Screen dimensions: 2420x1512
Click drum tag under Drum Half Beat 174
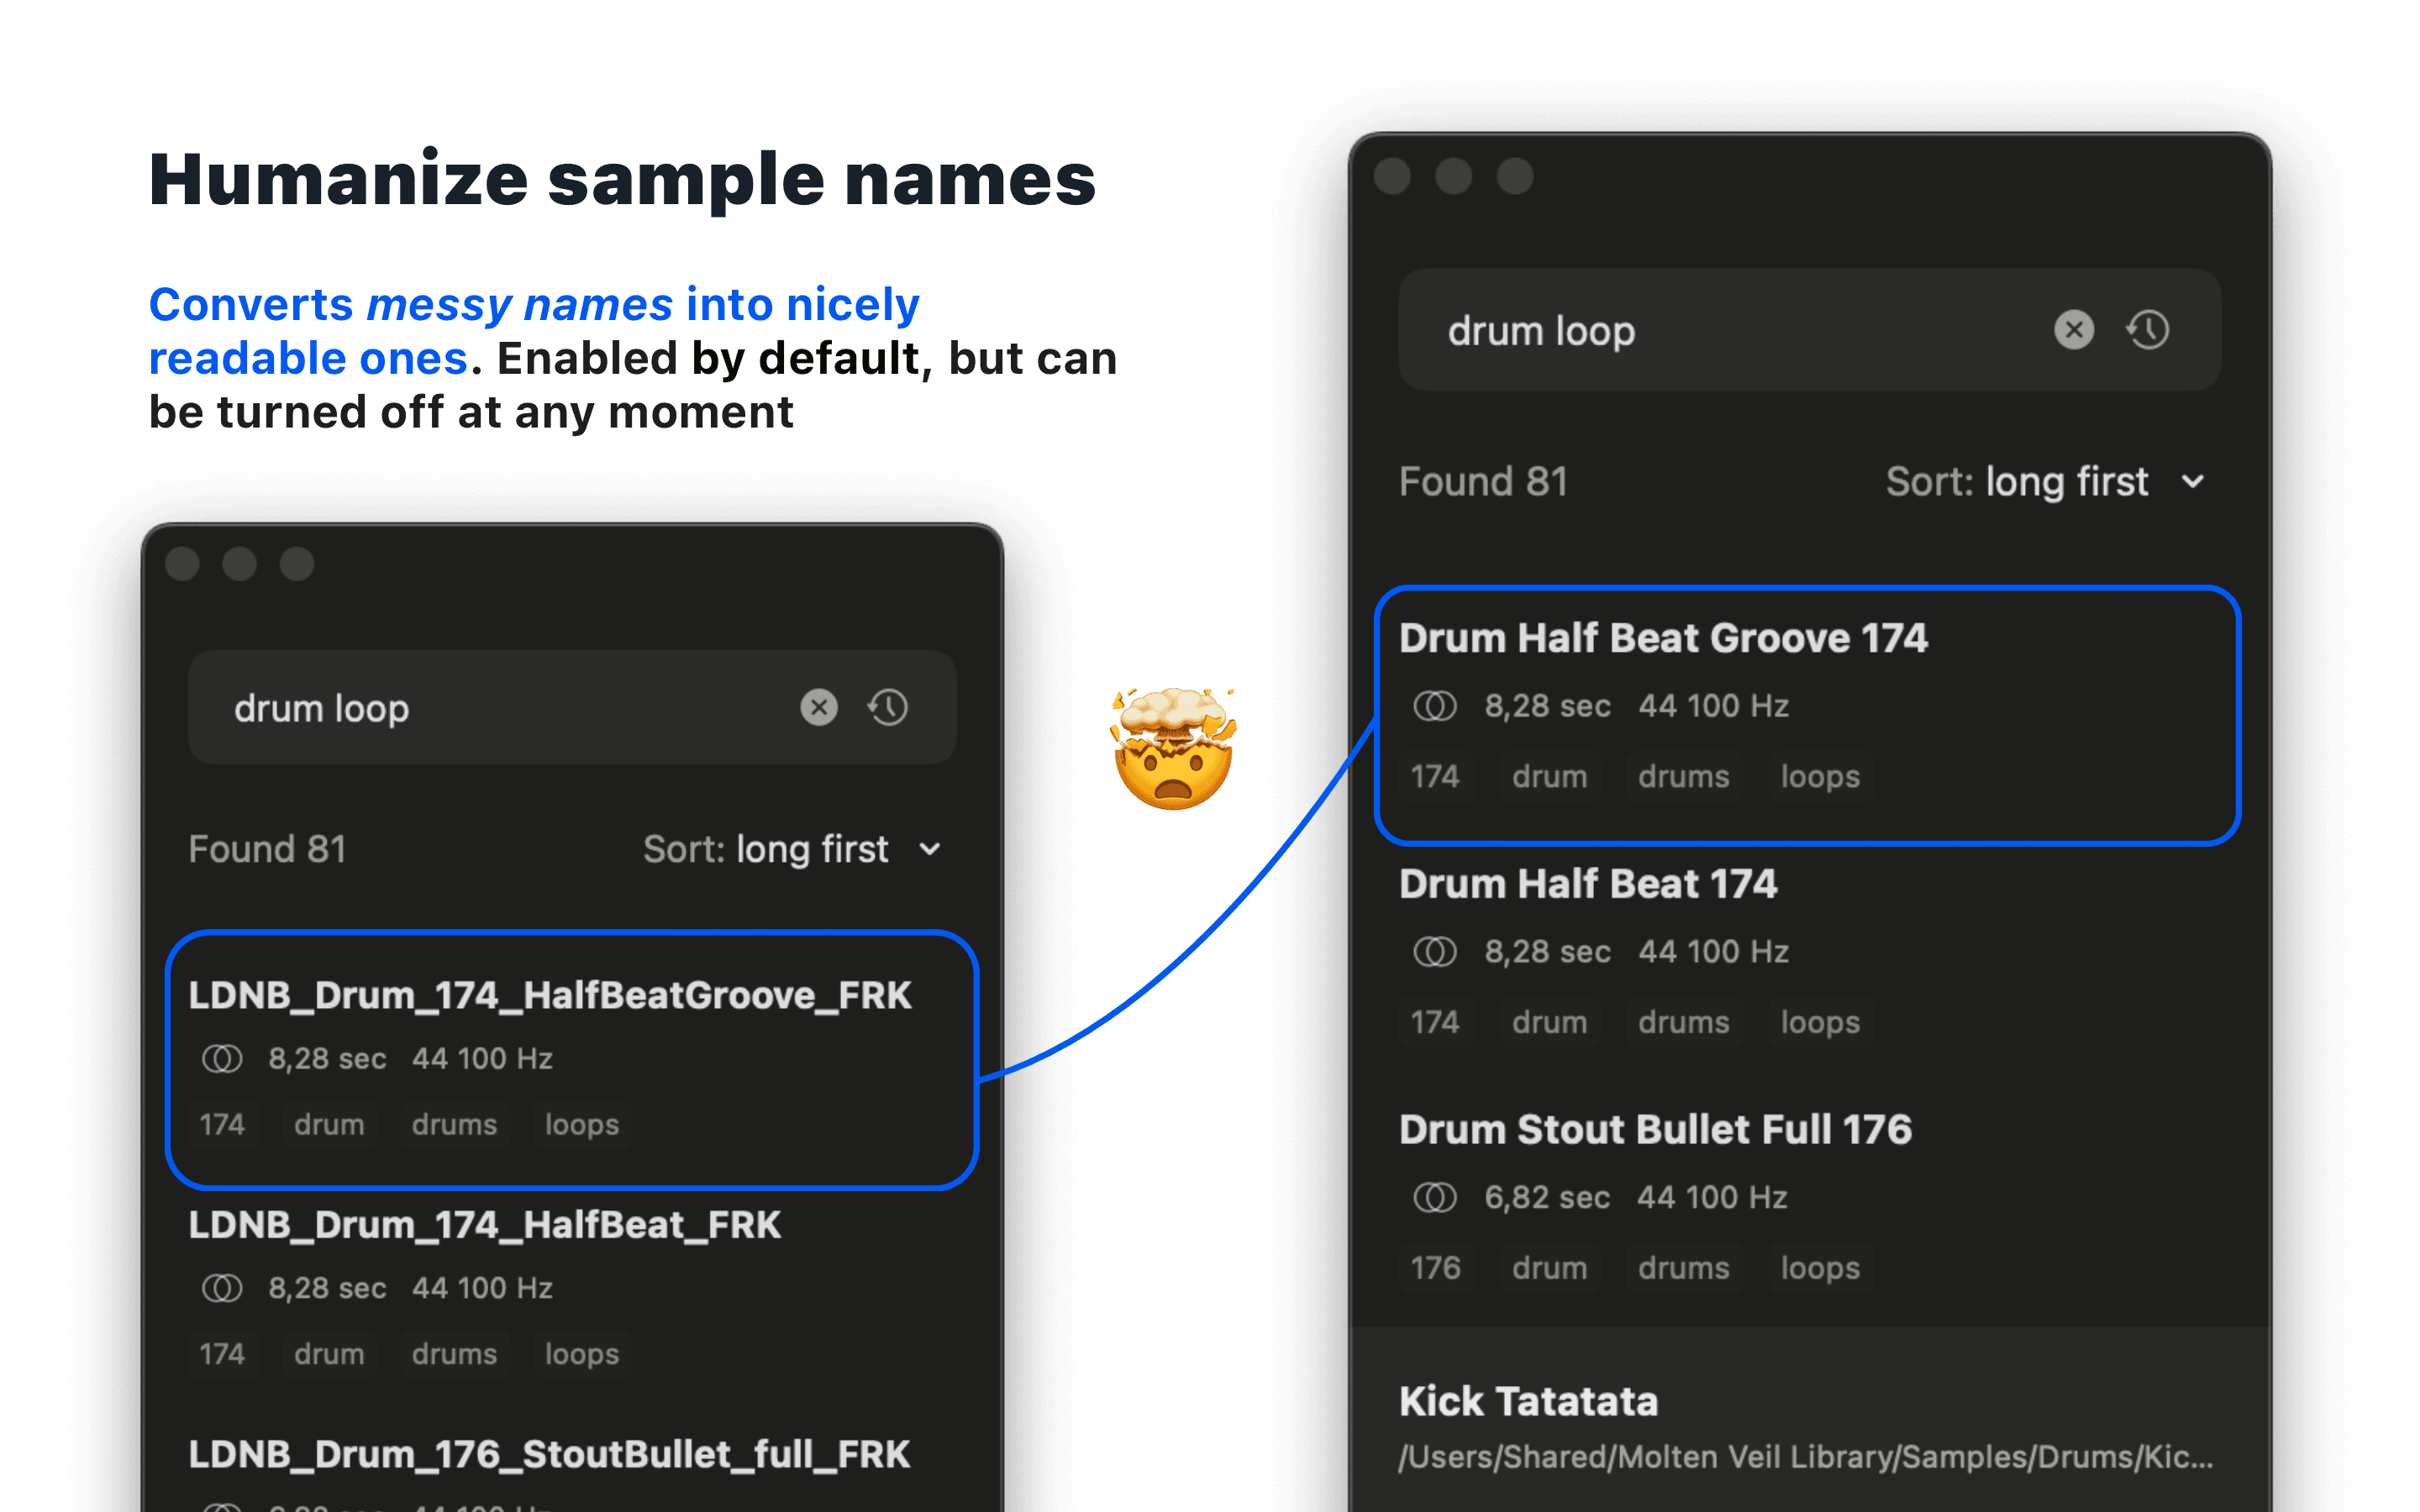click(x=1549, y=1022)
